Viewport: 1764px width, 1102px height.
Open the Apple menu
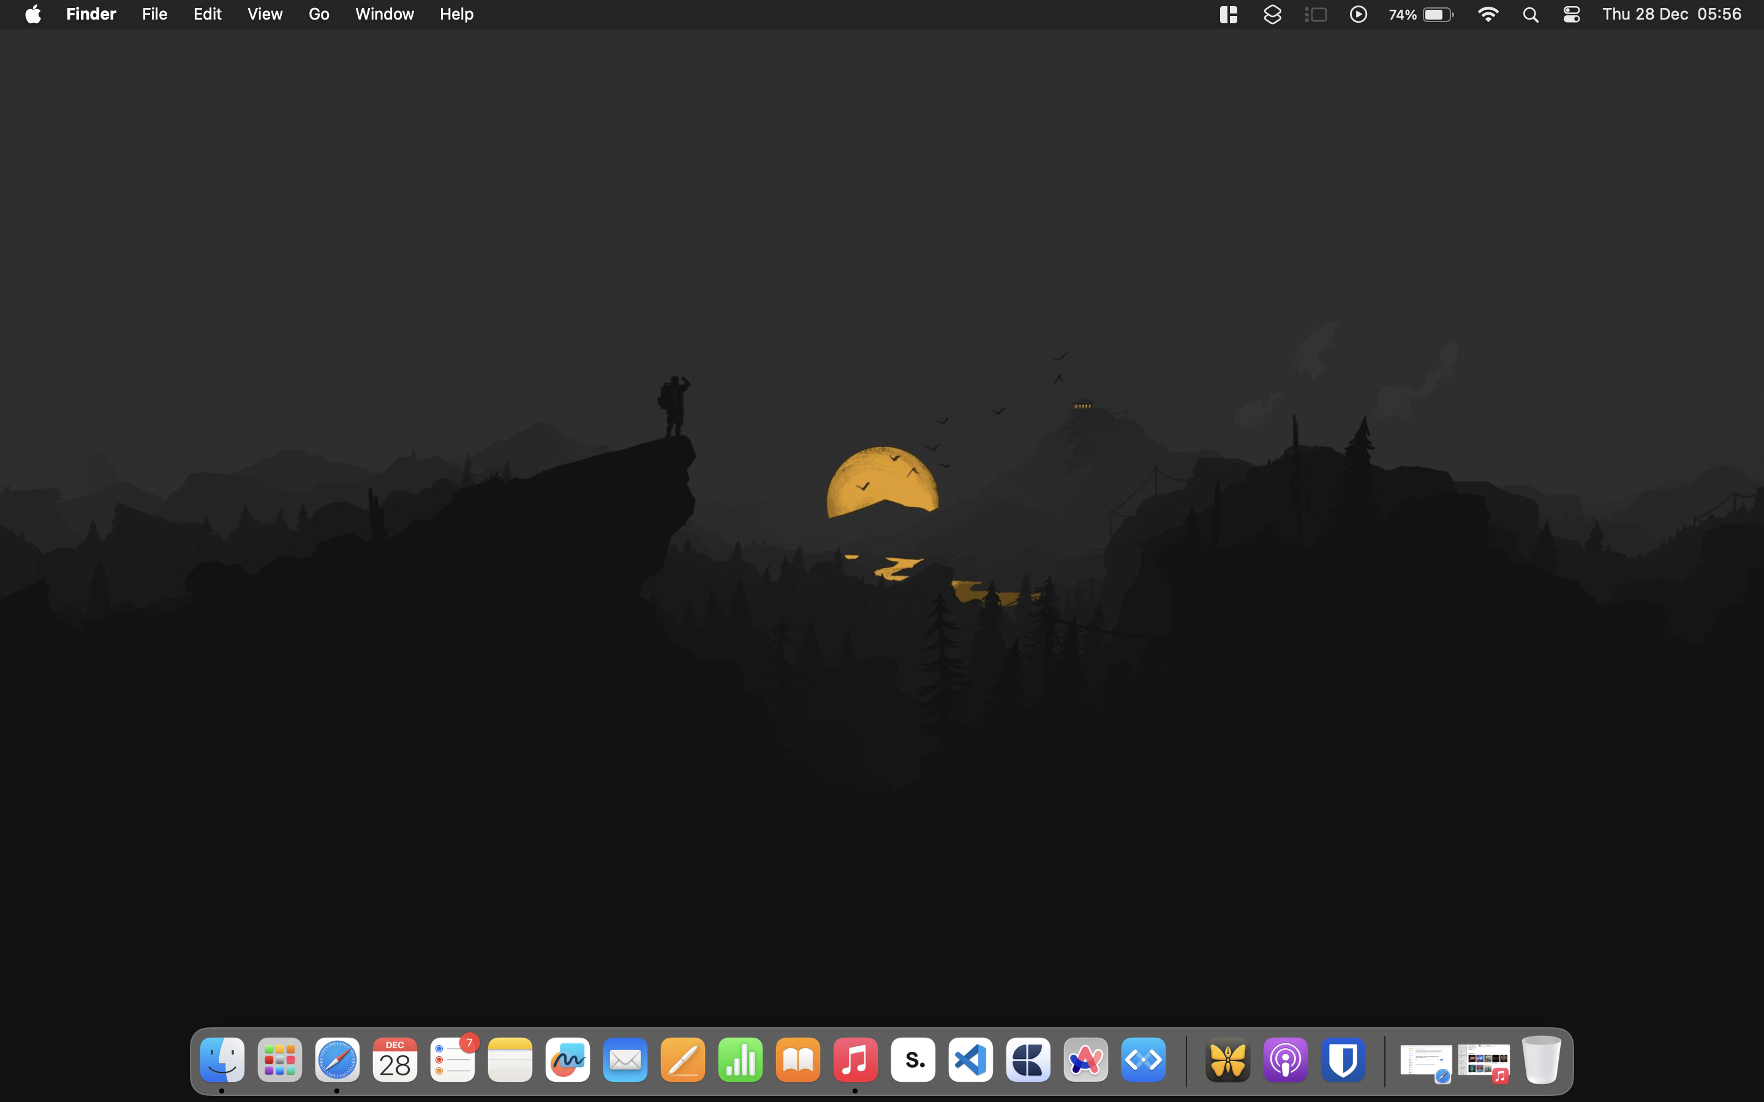click(x=33, y=15)
